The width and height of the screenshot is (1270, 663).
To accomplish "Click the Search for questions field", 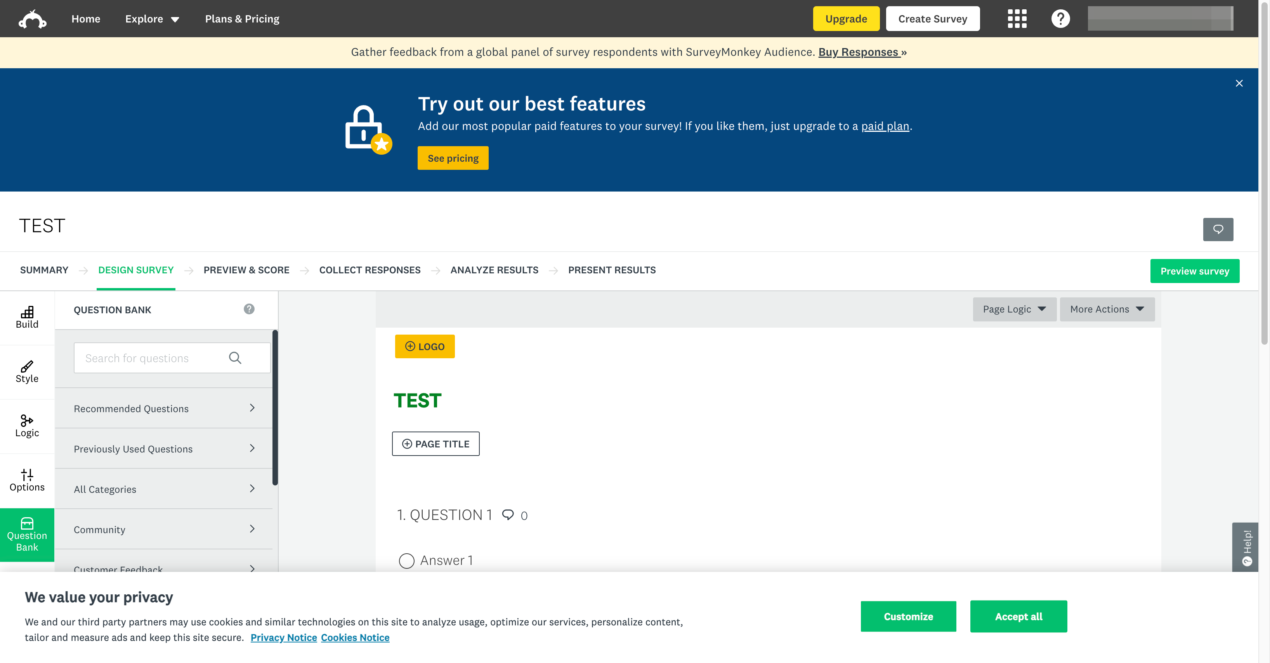I will pos(172,358).
